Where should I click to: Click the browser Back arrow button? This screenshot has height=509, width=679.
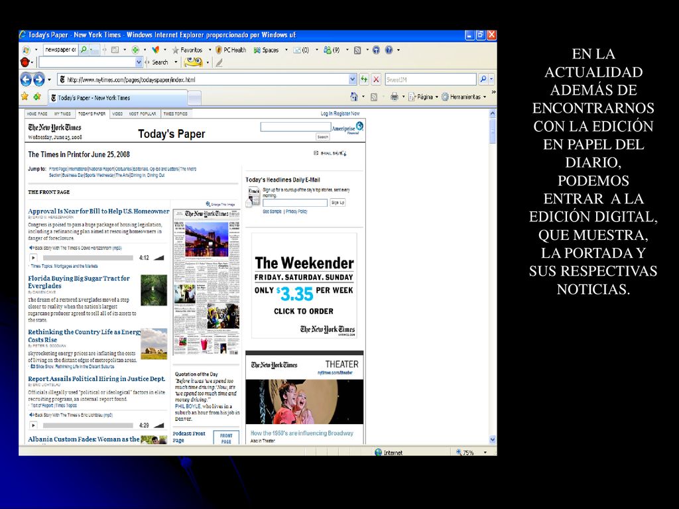[x=26, y=80]
